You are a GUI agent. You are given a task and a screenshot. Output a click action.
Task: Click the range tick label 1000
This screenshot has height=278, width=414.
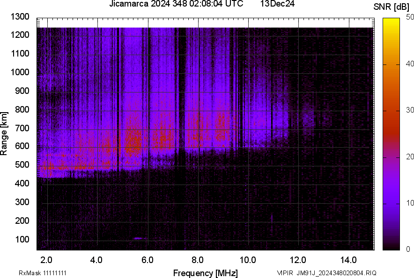pos(20,72)
